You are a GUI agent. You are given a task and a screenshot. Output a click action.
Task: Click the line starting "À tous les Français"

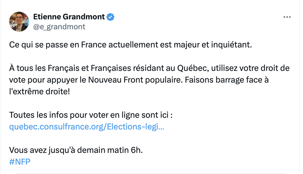[149, 68]
